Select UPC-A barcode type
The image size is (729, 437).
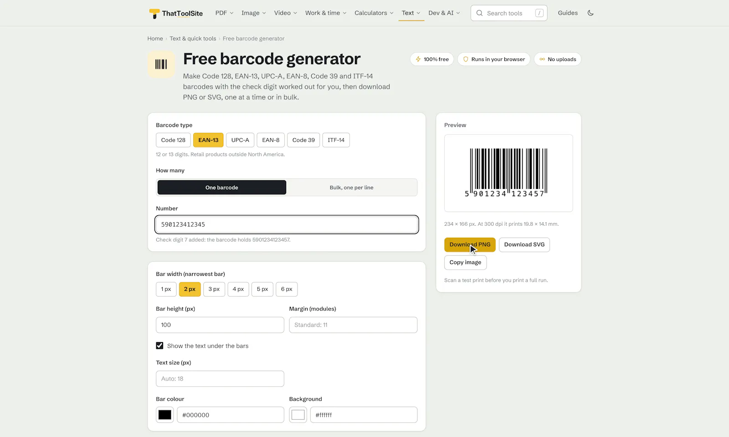click(240, 140)
